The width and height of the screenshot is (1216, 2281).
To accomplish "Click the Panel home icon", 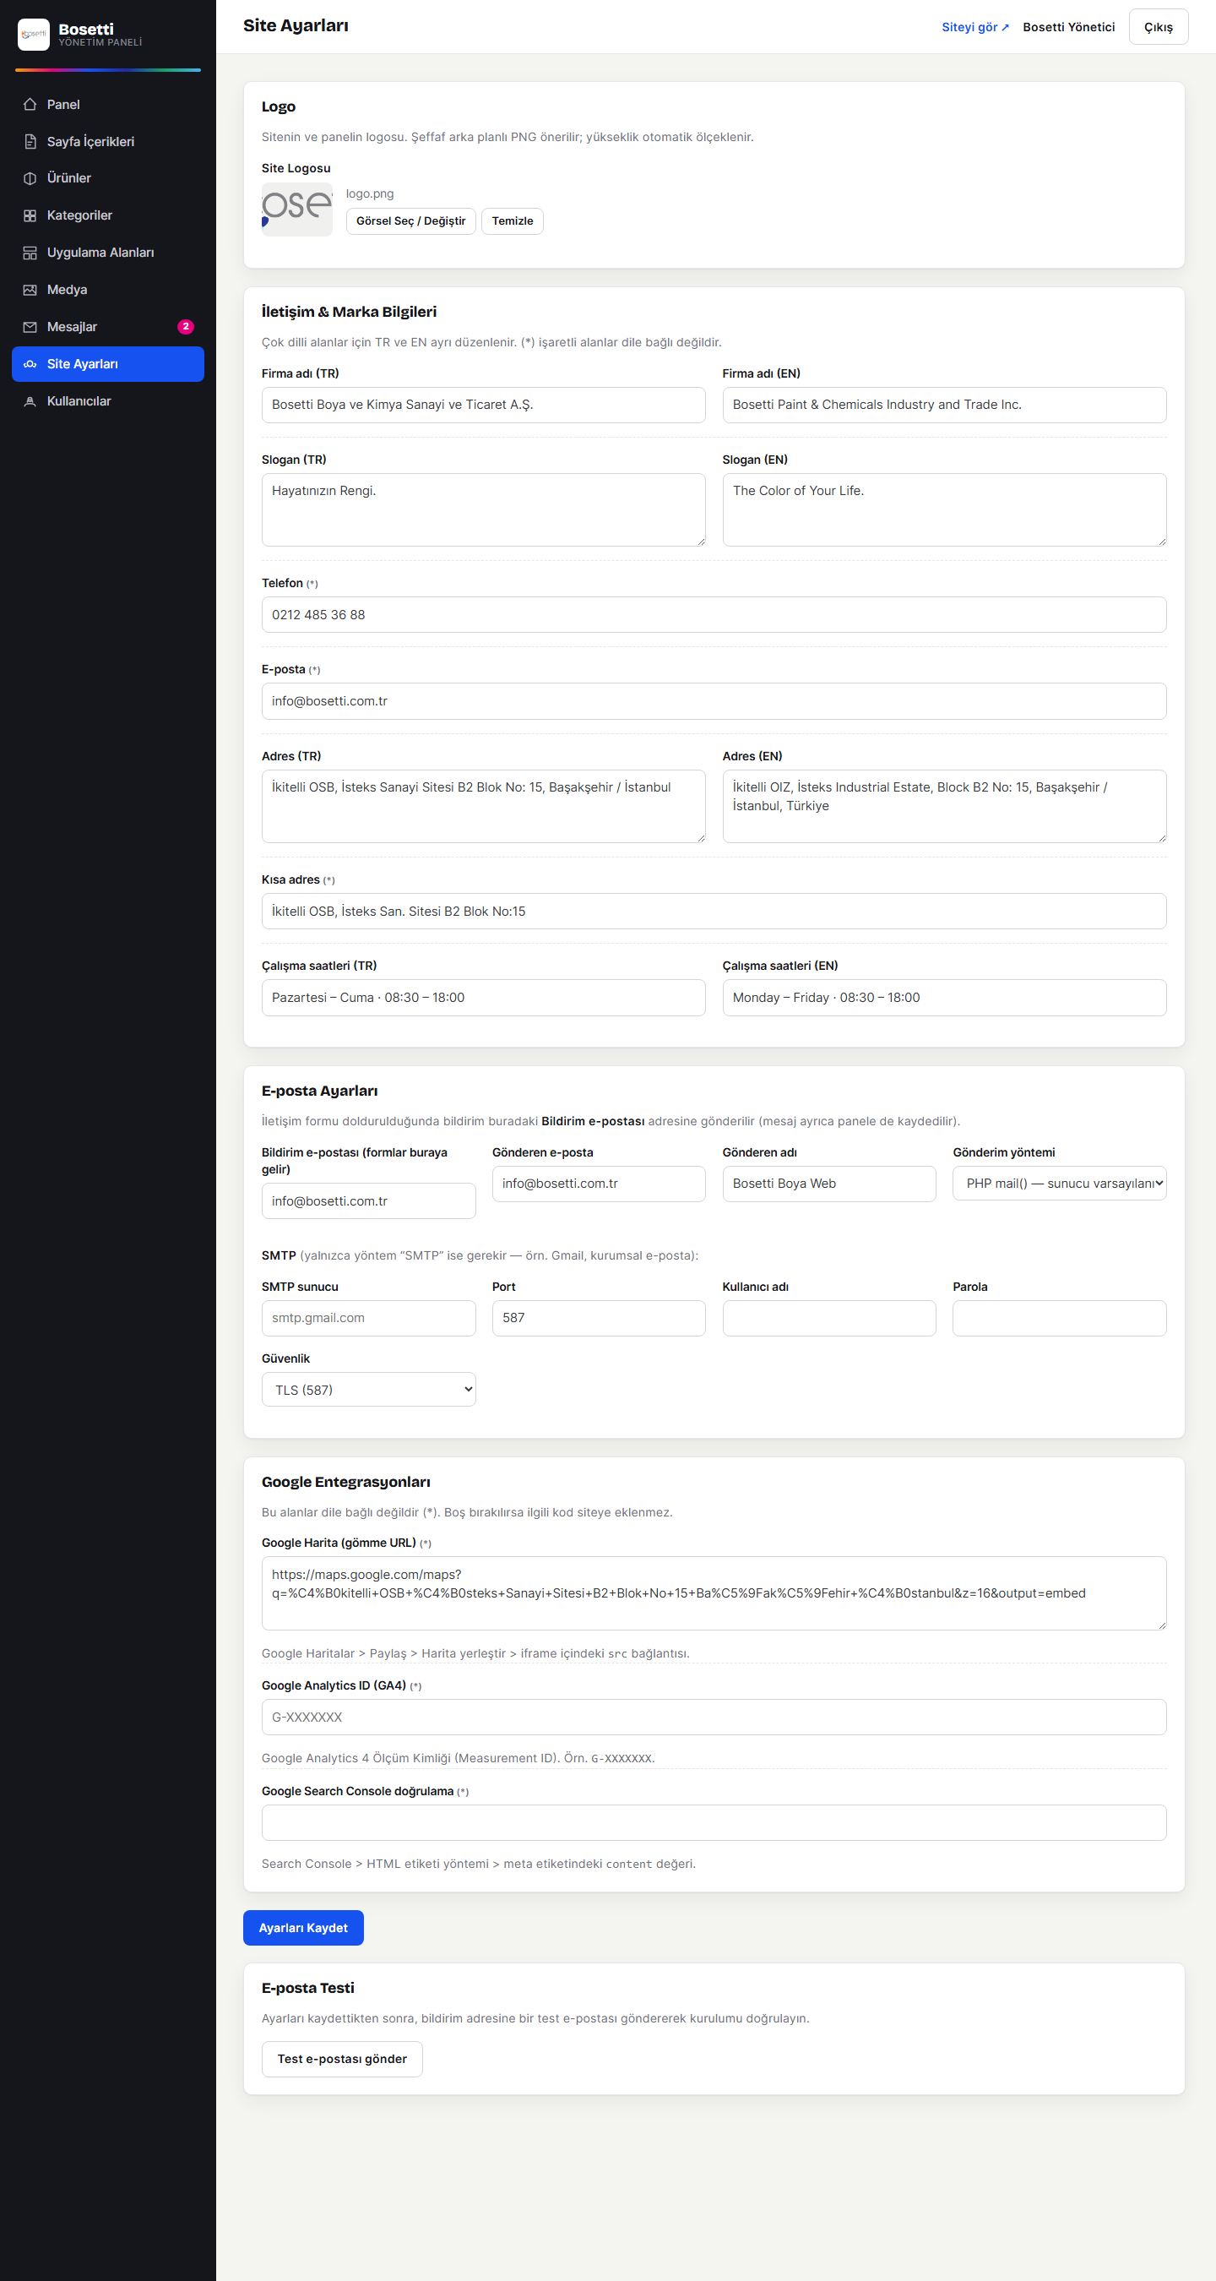I will (30, 105).
